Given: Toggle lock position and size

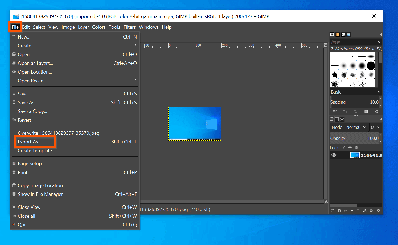Looking at the screenshot, I should (350, 147).
